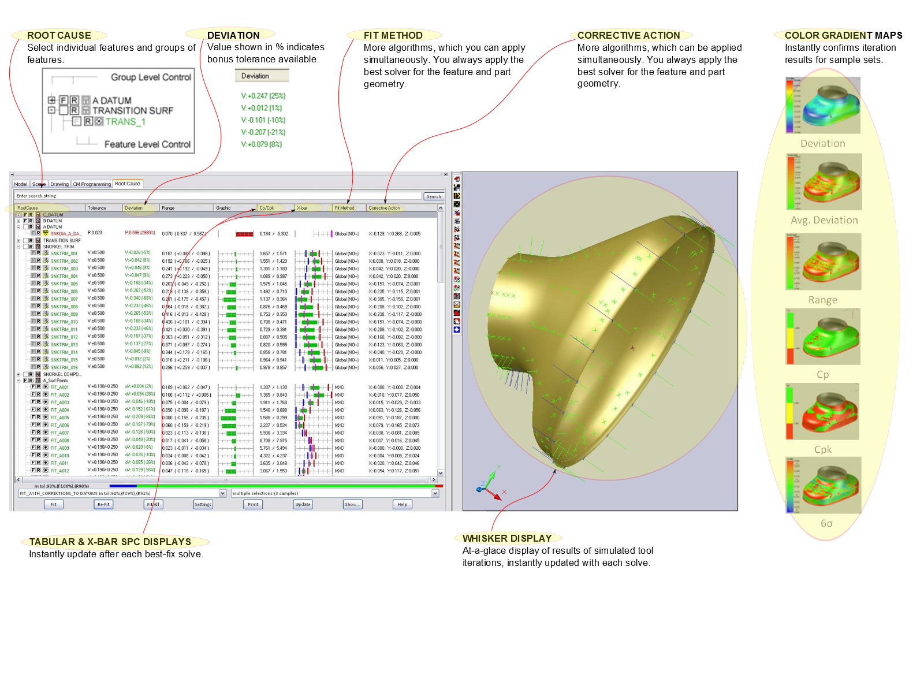Click the top icon in the vertical toolbar

point(457,179)
